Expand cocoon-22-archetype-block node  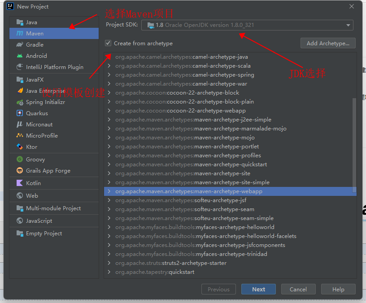point(109,93)
